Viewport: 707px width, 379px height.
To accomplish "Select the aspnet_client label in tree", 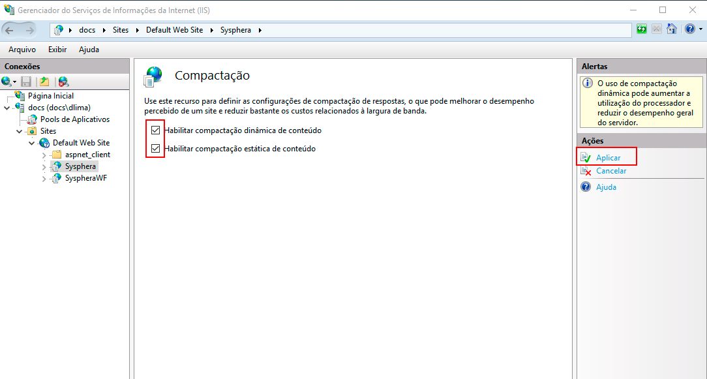I will coord(87,155).
